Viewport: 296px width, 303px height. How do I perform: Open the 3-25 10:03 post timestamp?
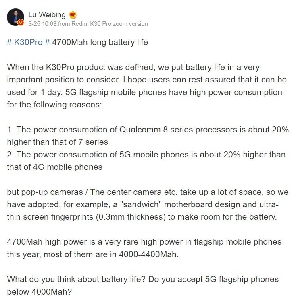coord(42,24)
